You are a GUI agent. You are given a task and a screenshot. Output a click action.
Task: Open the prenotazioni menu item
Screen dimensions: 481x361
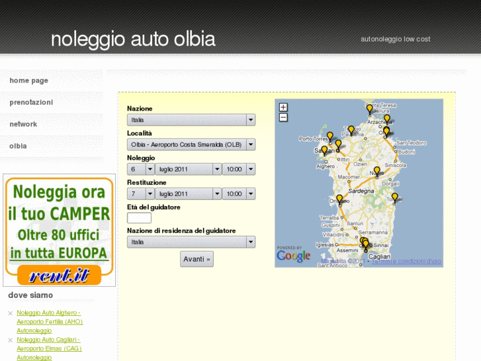pos(31,103)
